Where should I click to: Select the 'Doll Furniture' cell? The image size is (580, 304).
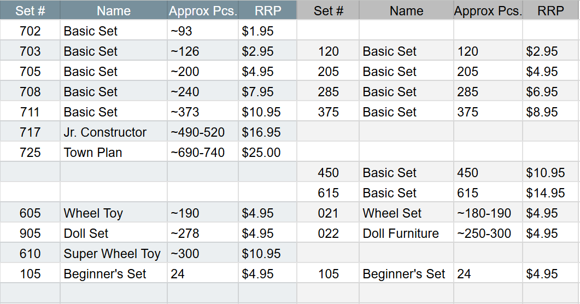click(x=406, y=233)
